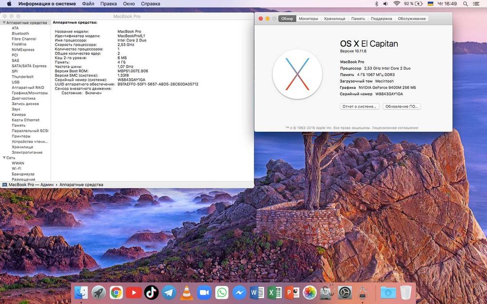
Task: Open the Trash in the dock
Action: tap(406, 292)
